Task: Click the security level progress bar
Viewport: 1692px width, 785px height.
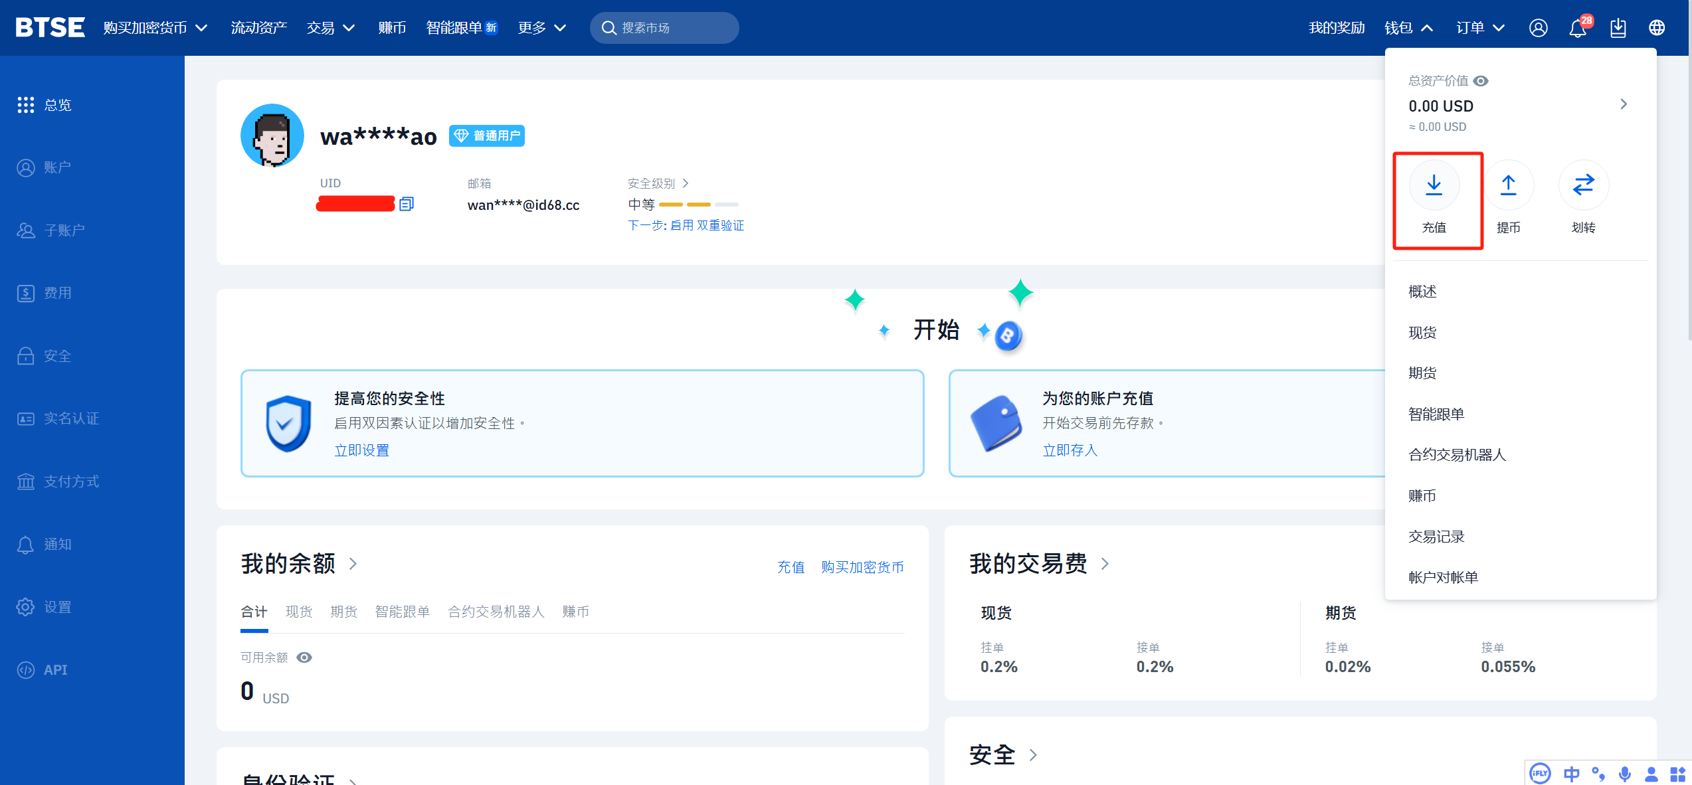Action: point(698,205)
